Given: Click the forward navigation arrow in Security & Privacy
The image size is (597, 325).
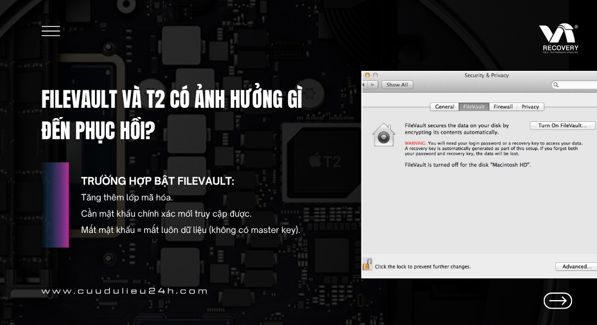Looking at the screenshot, I should coord(373,84).
